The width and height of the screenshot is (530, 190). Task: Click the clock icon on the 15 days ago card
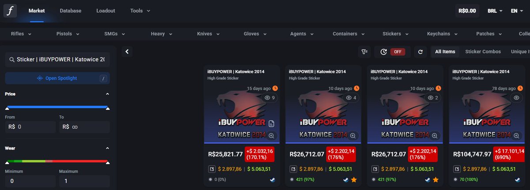[276, 88]
